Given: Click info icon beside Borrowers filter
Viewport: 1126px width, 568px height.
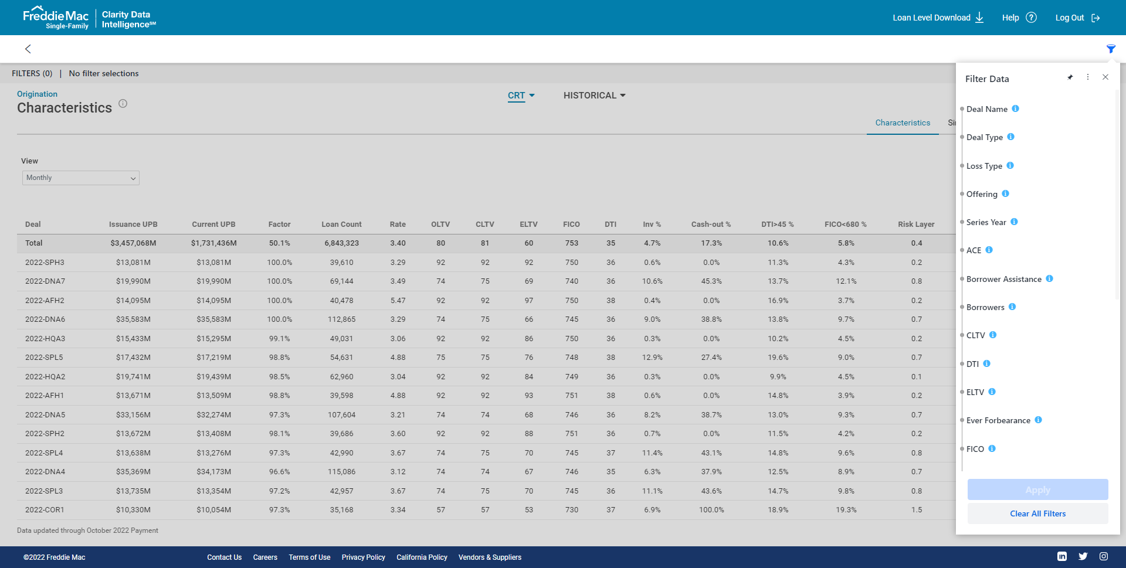Looking at the screenshot, I should (x=1012, y=307).
